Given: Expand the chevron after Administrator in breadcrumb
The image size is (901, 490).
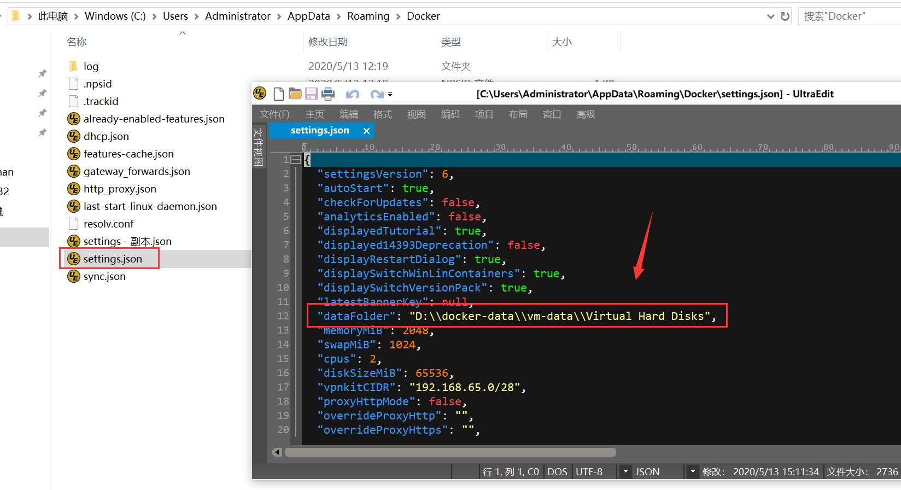Looking at the screenshot, I should [279, 16].
